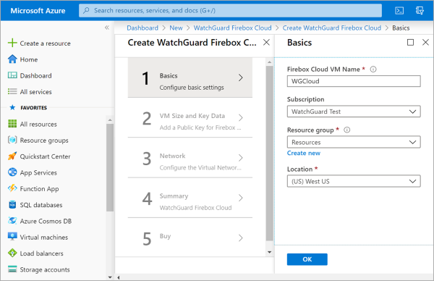Go to New breadcrumb

click(x=176, y=28)
